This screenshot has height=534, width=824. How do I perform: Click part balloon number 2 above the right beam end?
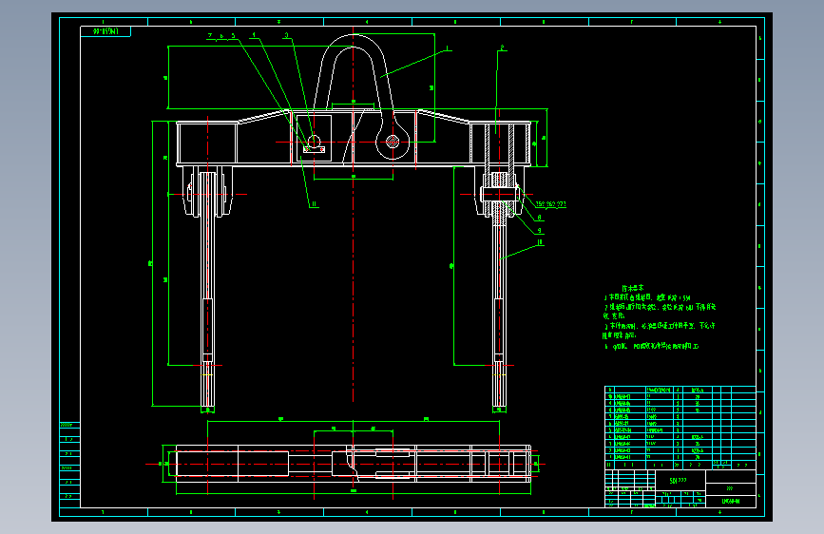[x=502, y=48]
